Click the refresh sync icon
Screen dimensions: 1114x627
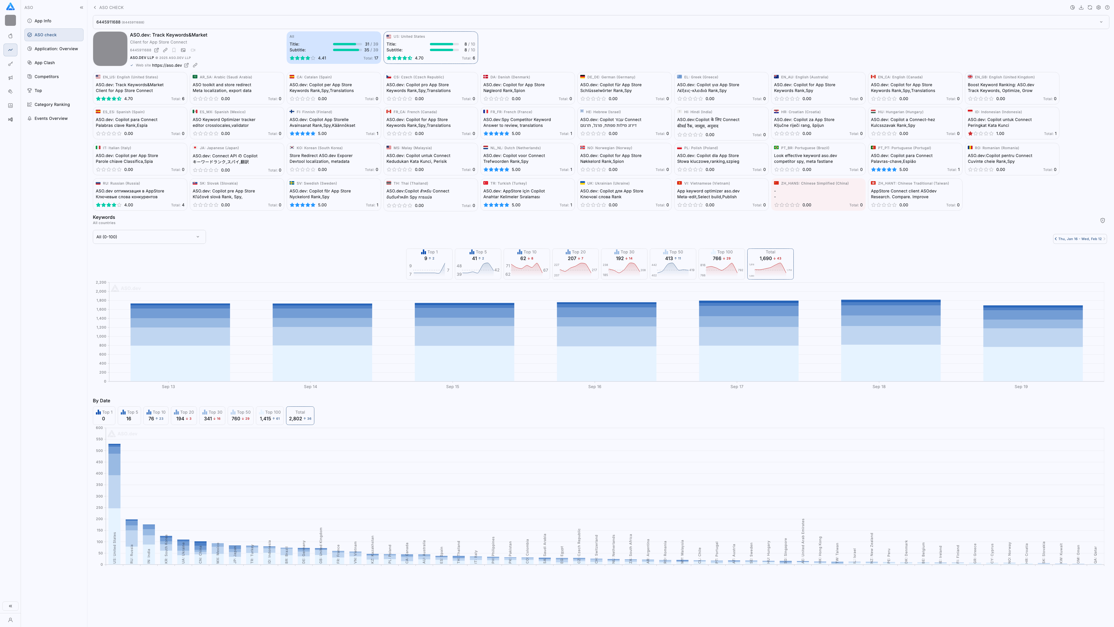[x=1090, y=7]
